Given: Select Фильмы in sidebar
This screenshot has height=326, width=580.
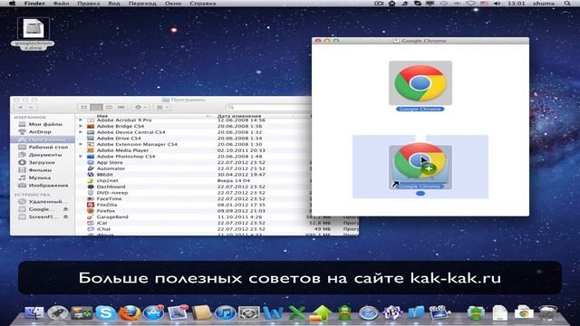Looking at the screenshot, I should [x=43, y=170].
